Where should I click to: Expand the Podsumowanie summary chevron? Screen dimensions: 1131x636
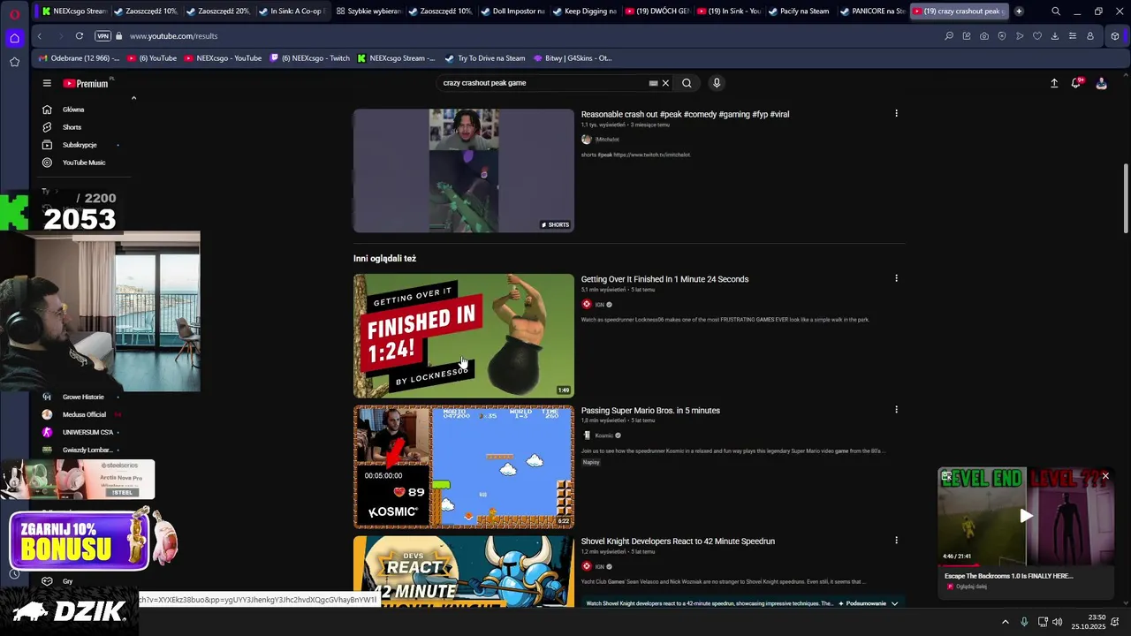[x=895, y=603]
